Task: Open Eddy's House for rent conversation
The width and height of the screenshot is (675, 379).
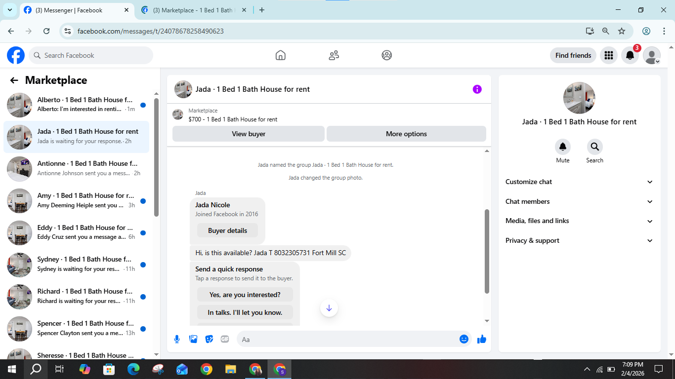Action: pos(77,232)
